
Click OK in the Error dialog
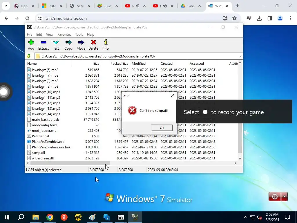pos(162,128)
